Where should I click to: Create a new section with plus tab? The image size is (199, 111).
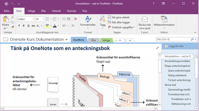click(x=130, y=41)
